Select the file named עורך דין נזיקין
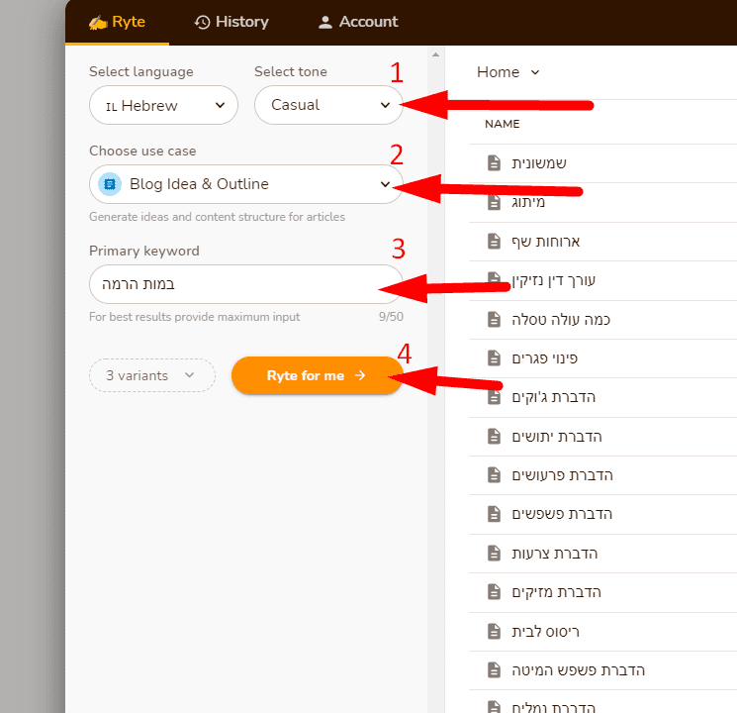 coord(554,280)
